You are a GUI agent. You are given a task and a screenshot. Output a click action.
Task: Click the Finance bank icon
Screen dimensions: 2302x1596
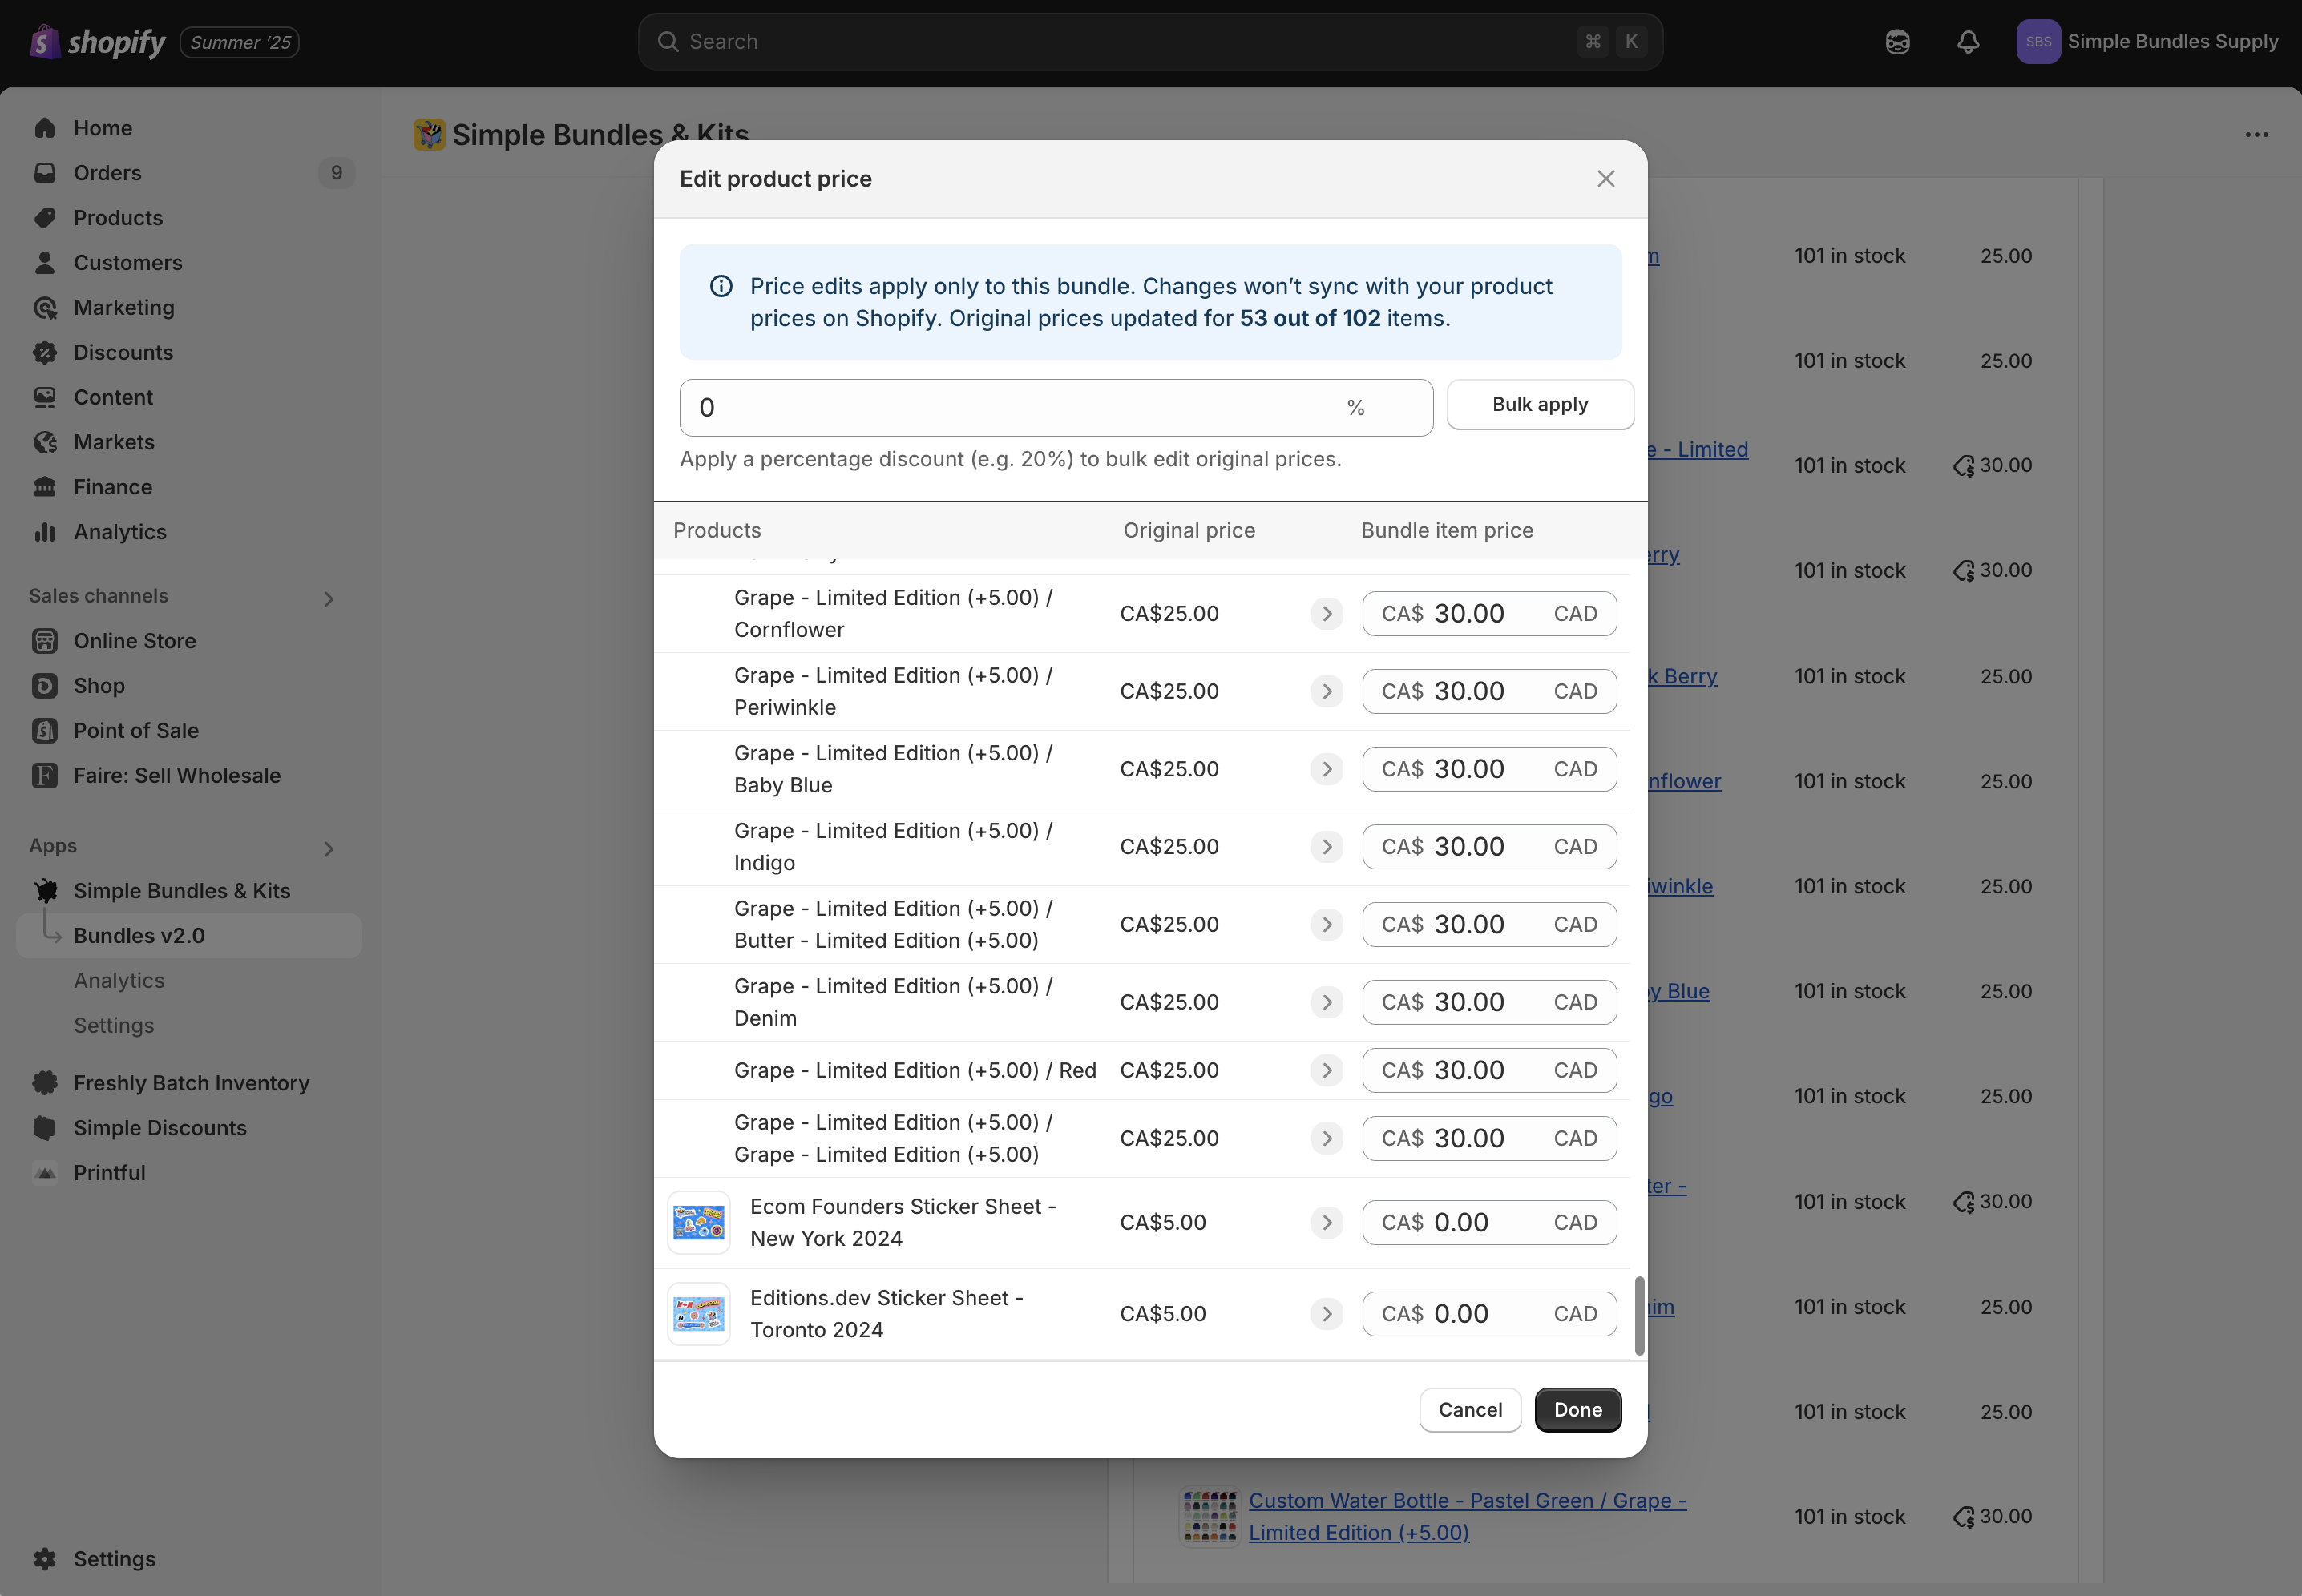[45, 487]
